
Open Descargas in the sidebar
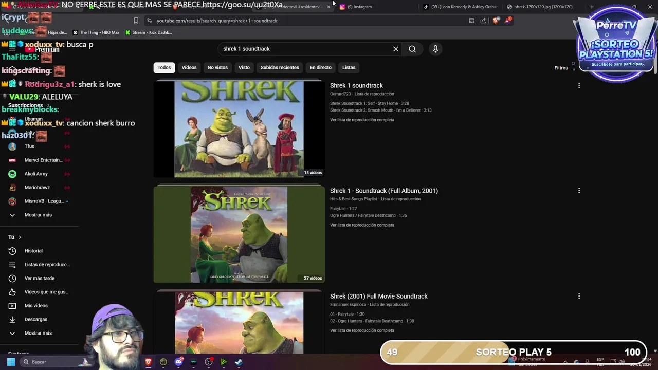(39, 319)
